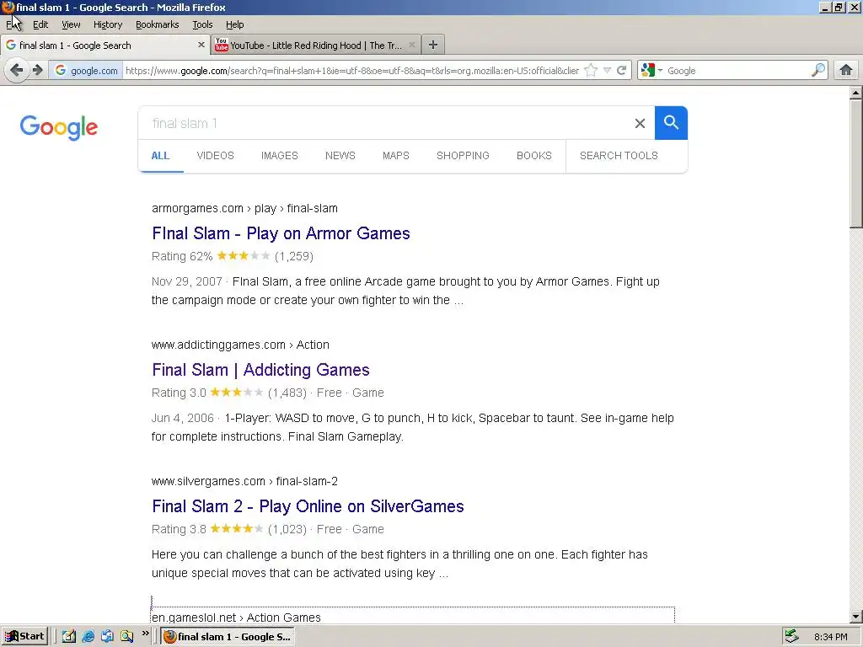
Task: Click the first quick launch notepad icon
Action: (x=69, y=637)
